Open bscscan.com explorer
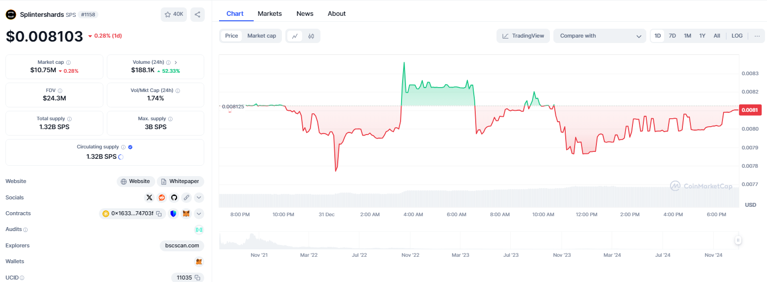The image size is (767, 282). (x=182, y=245)
